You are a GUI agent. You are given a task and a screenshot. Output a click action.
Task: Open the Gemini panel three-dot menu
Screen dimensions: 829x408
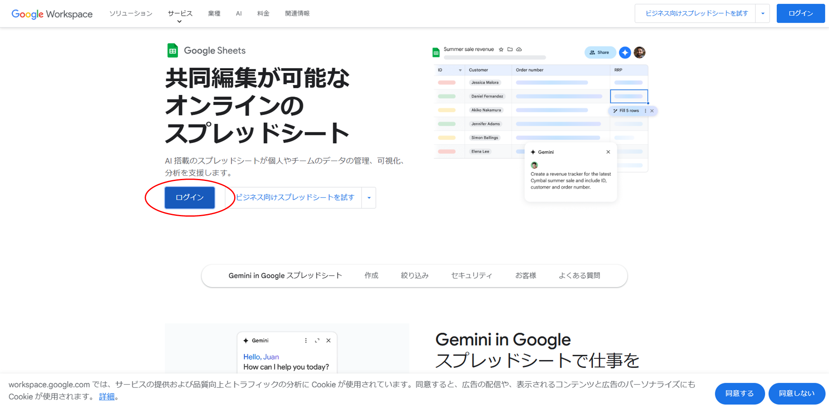[306, 340]
